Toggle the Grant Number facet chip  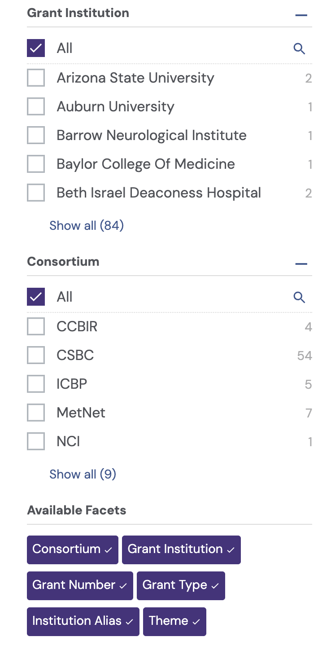tap(80, 585)
